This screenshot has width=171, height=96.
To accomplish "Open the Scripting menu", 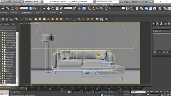I will pos(104,5).
